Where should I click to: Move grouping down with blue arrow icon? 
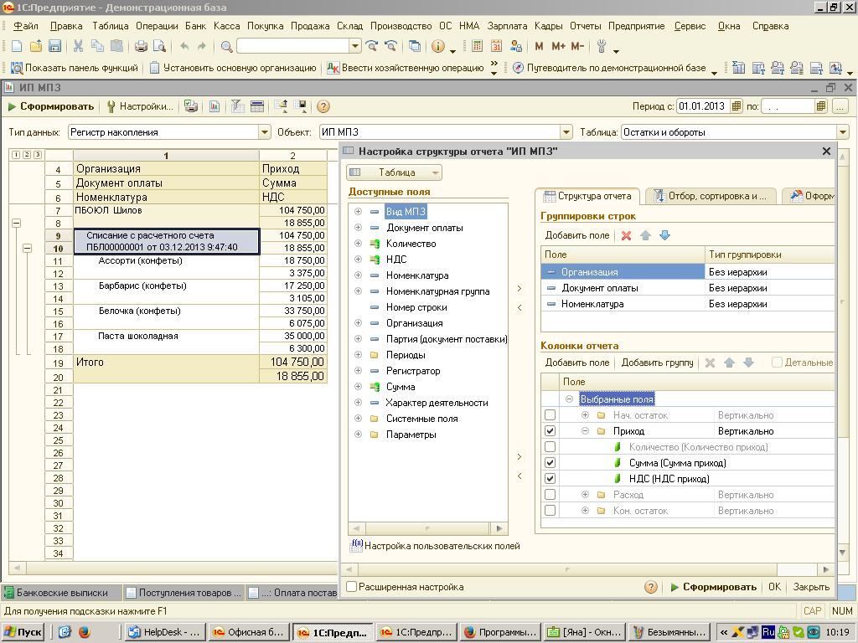coord(664,235)
